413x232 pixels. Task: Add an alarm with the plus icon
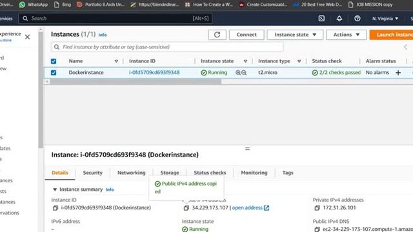click(x=398, y=73)
